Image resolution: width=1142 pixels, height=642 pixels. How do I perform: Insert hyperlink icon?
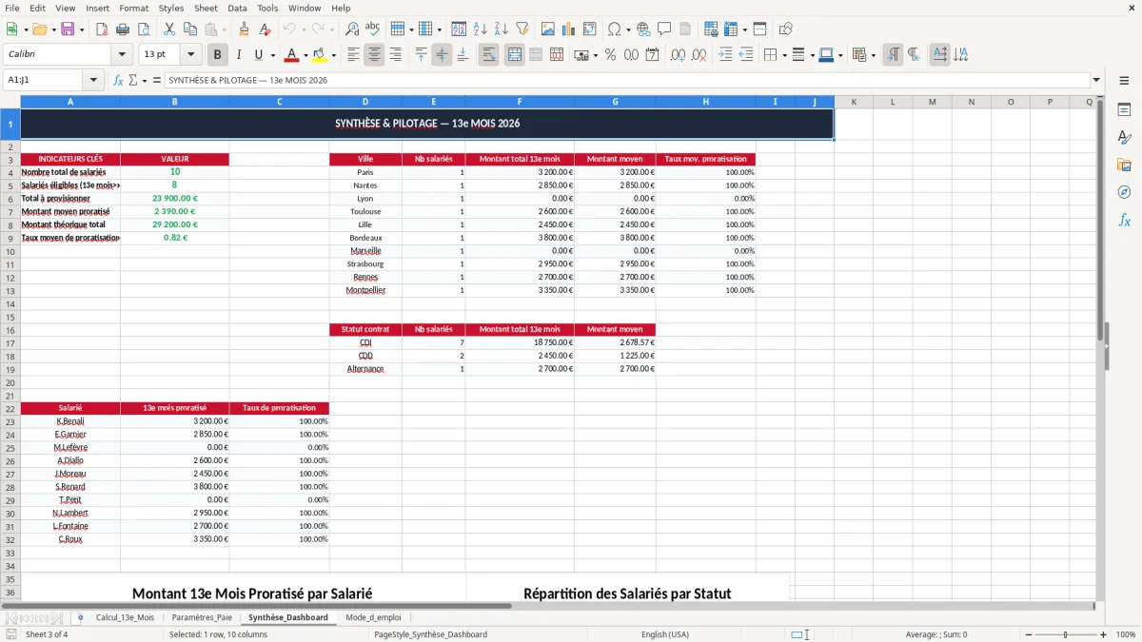click(644, 29)
